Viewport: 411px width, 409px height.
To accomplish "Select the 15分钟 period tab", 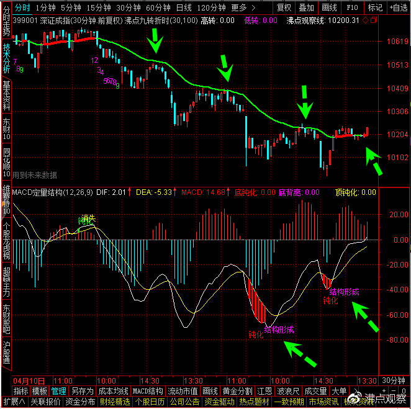I will tap(99, 8).
